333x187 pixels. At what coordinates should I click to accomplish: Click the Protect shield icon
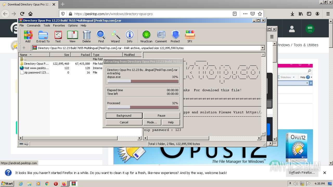[175, 37]
